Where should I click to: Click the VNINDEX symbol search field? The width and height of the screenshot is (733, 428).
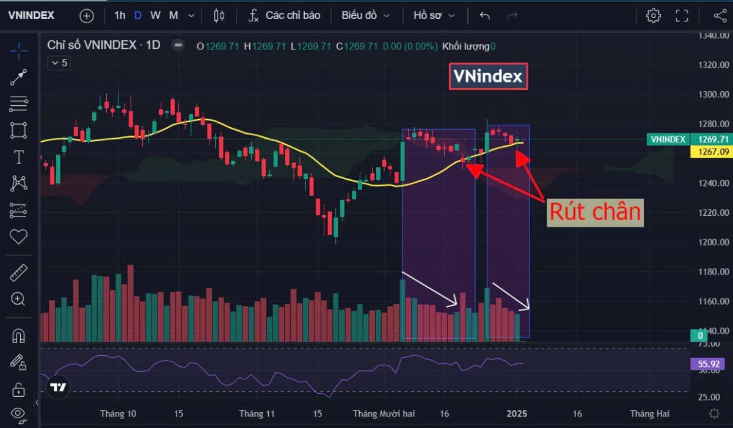(x=31, y=15)
